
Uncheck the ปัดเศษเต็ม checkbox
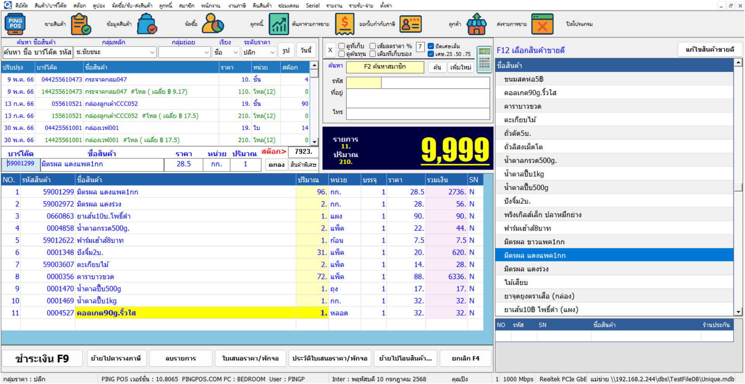click(x=431, y=46)
